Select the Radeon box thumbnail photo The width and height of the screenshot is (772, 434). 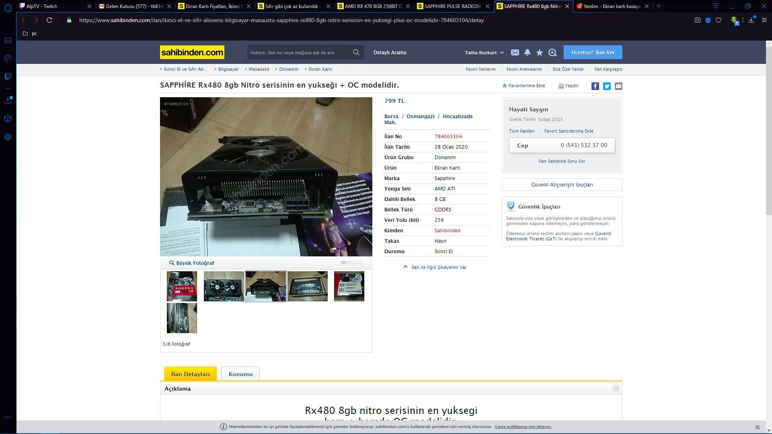point(182,286)
